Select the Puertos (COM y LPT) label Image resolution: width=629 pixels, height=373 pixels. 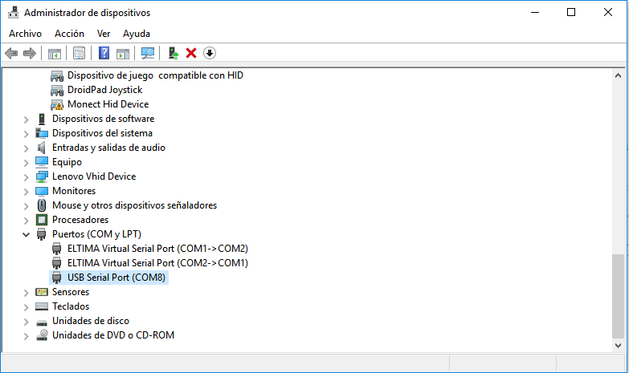(96, 234)
